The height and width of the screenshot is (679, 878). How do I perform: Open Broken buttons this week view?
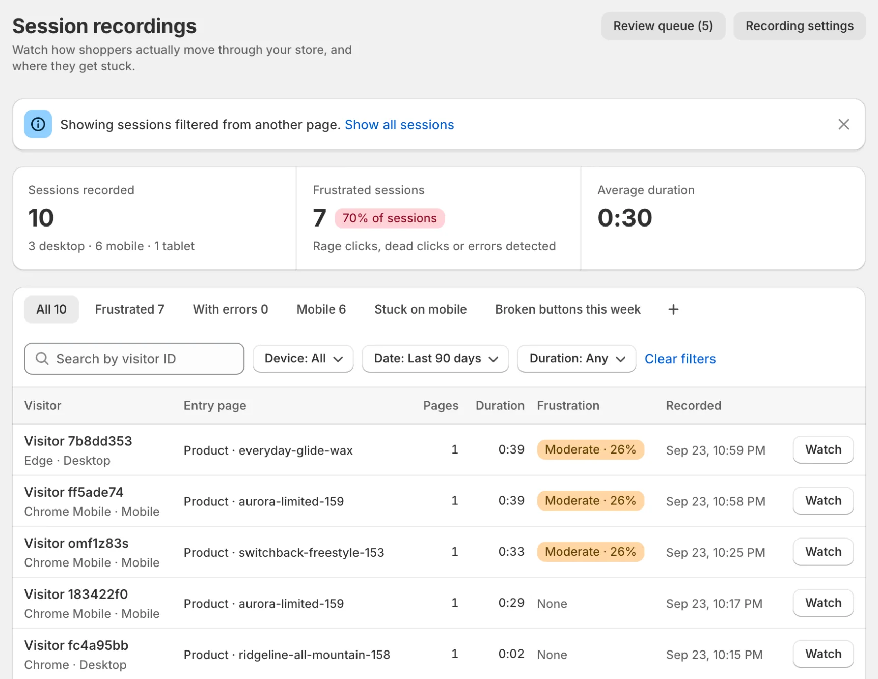(568, 309)
